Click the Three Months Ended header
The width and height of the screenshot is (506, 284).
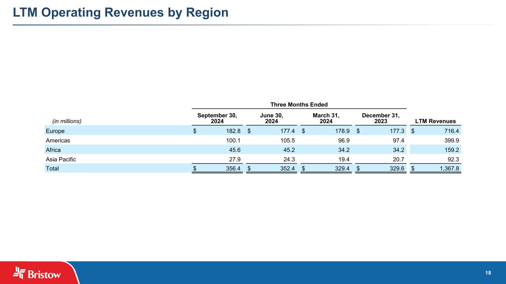pyautogui.click(x=299, y=105)
